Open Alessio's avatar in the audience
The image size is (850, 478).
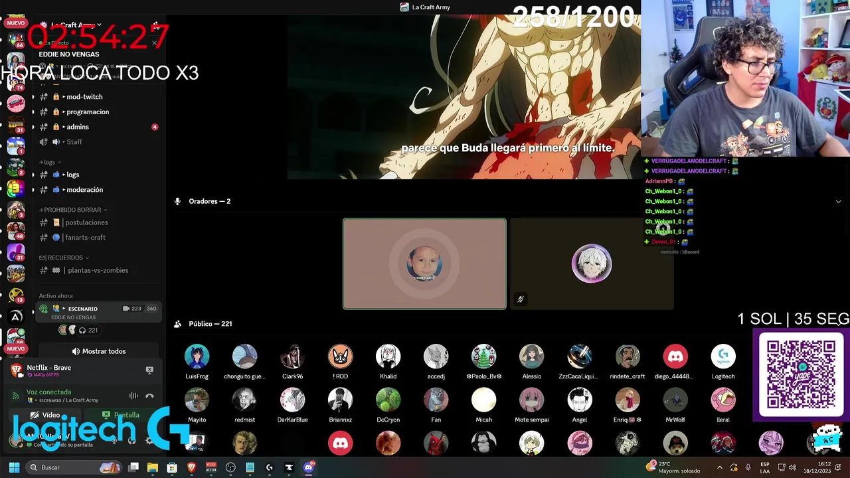[x=531, y=357]
